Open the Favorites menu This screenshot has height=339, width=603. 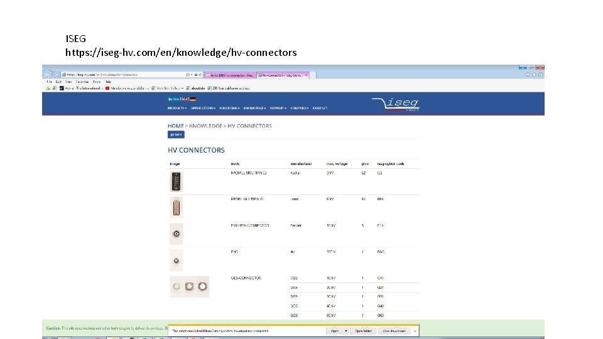82,82
